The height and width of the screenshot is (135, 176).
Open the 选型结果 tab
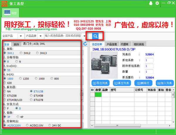[97, 44]
